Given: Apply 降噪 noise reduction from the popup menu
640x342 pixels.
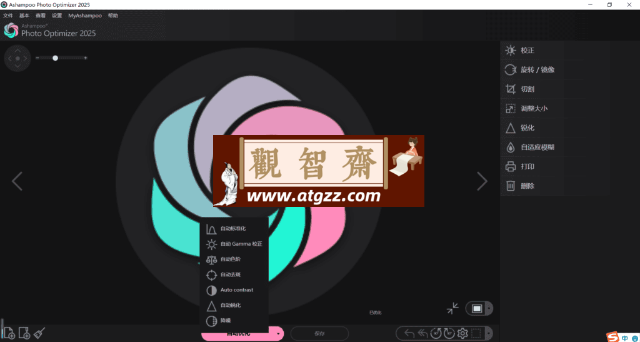Looking at the screenshot, I should tap(234, 321).
